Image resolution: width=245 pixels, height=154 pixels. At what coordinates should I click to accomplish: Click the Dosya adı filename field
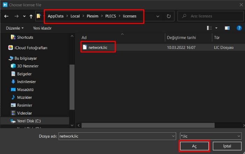[x=117, y=136]
